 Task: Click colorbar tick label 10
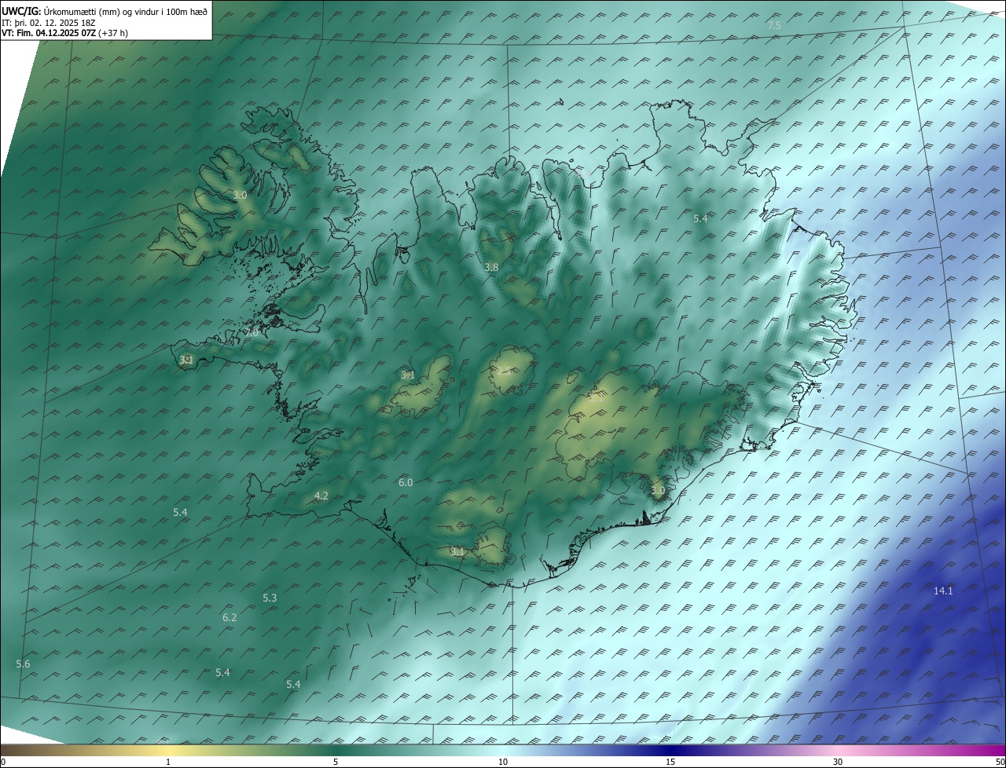(x=503, y=762)
